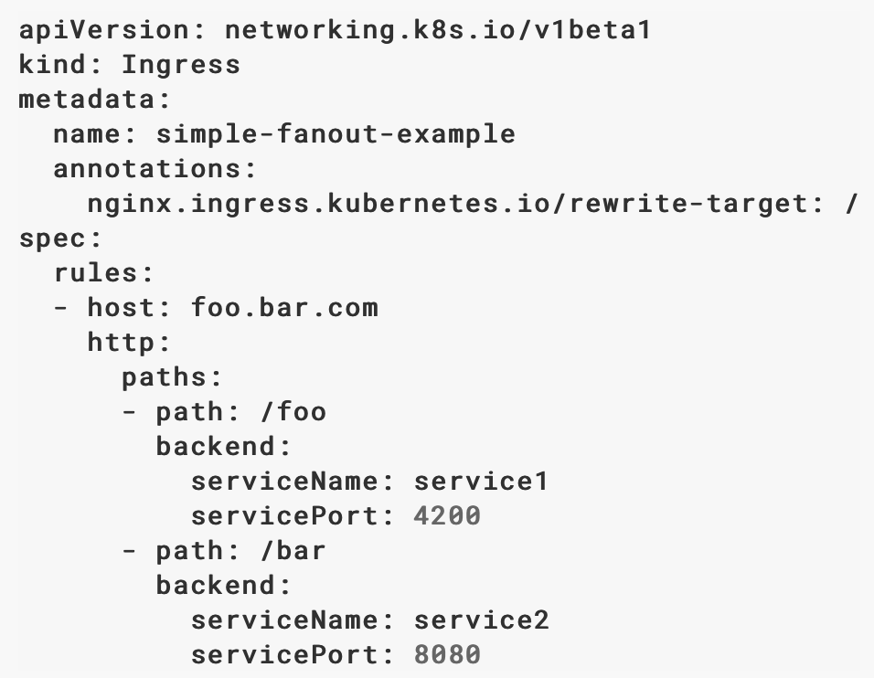The width and height of the screenshot is (874, 678).
Task: Click the word Ingress after kind
Action: [x=181, y=65]
